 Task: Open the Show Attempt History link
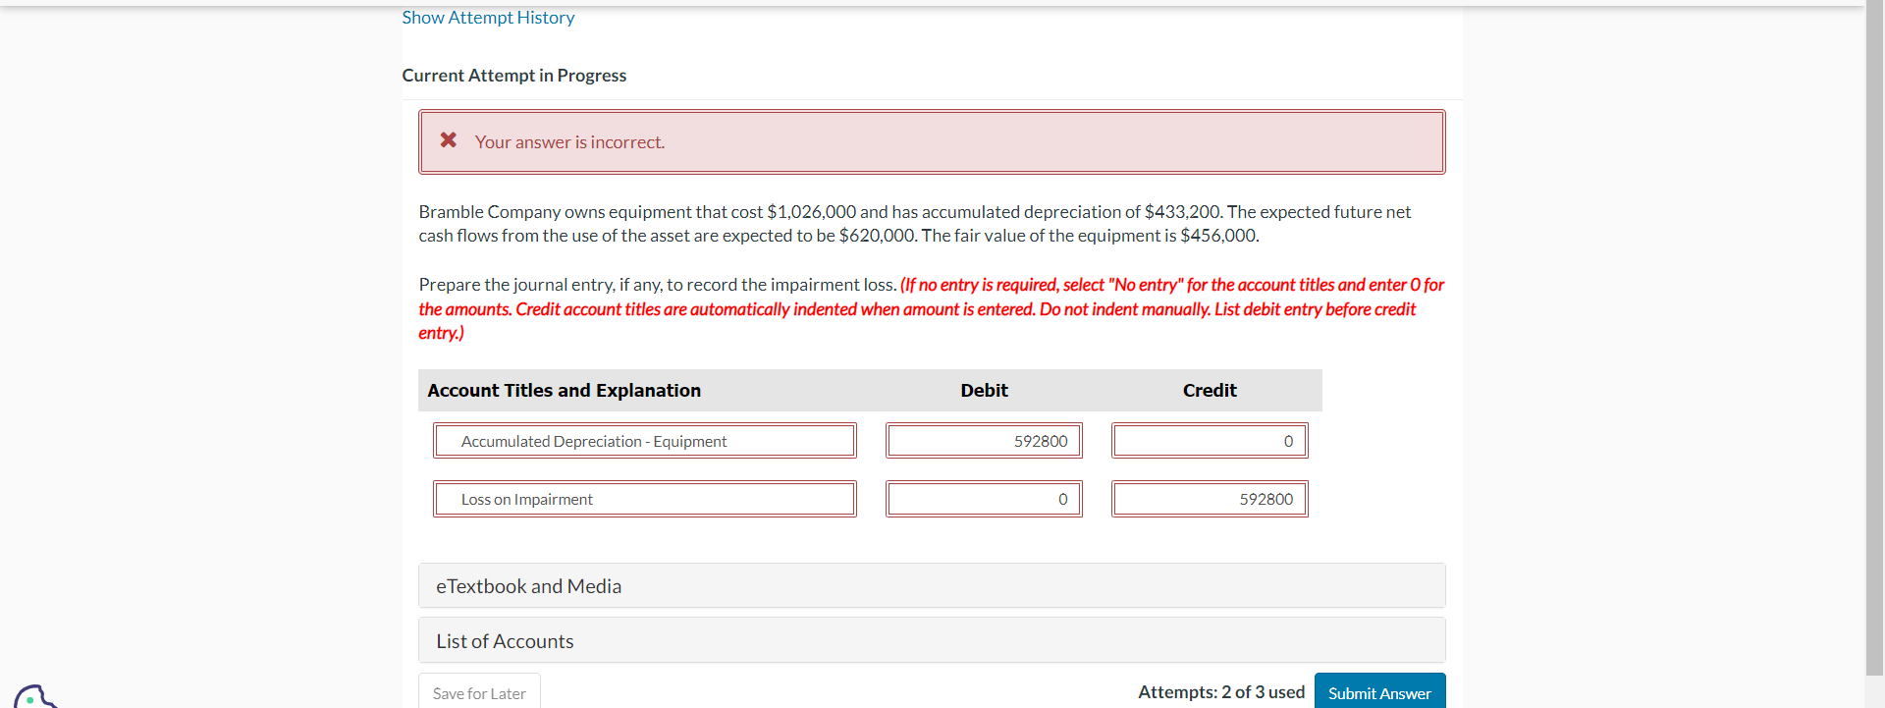tap(488, 18)
